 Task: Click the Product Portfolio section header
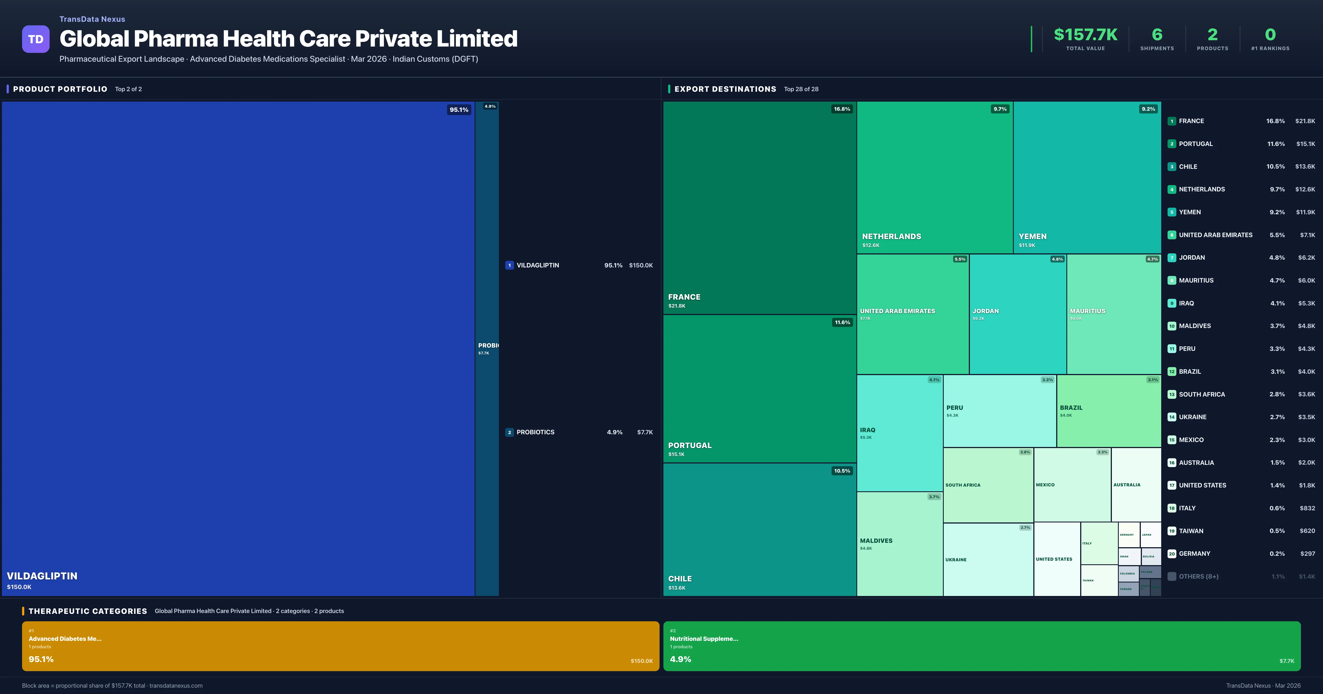60,89
